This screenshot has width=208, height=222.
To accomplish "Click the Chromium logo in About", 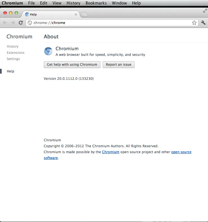I will click(48, 51).
